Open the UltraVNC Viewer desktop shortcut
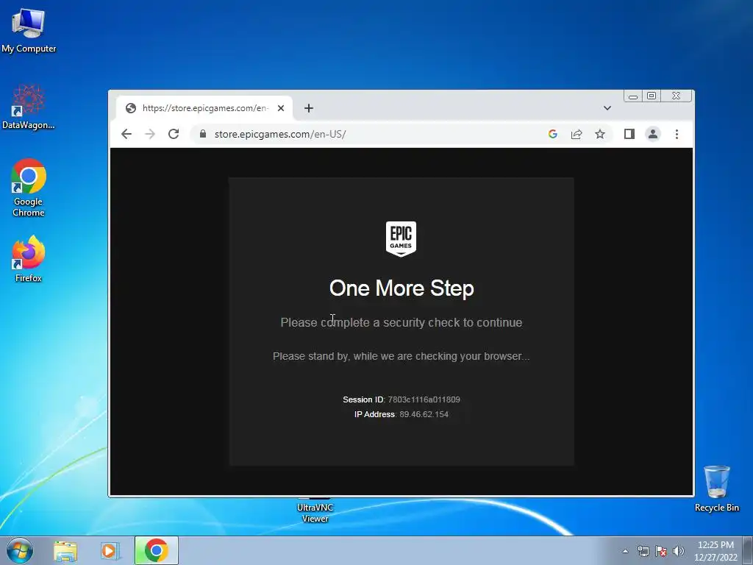This screenshot has width=753, height=565. pyautogui.click(x=315, y=512)
